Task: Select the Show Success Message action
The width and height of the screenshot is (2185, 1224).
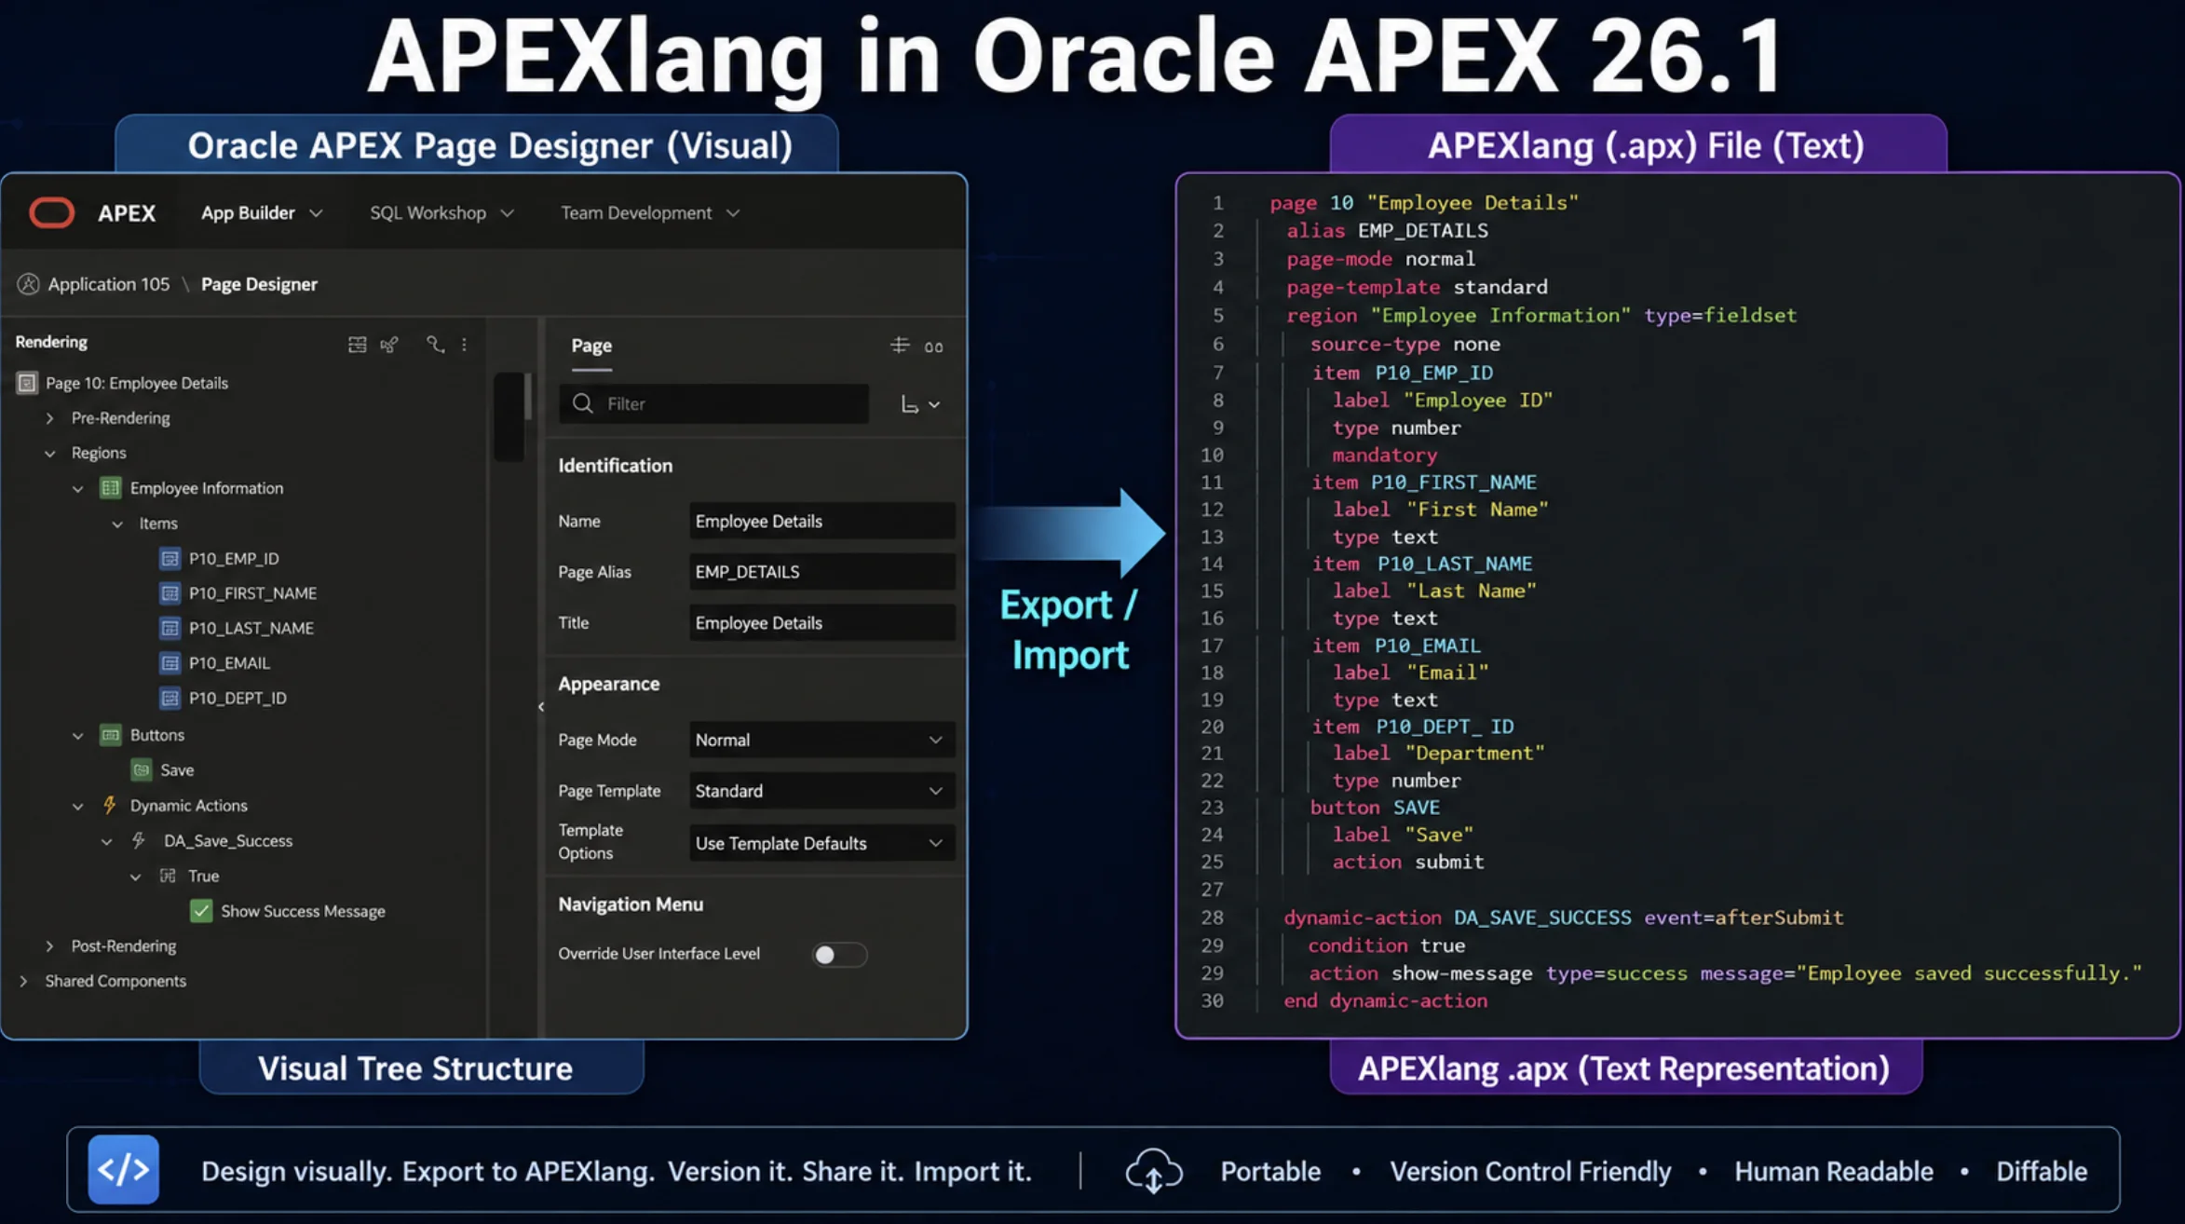Action: tap(303, 911)
